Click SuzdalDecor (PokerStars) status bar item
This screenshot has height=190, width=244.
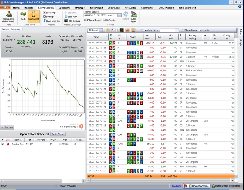pos(227,186)
